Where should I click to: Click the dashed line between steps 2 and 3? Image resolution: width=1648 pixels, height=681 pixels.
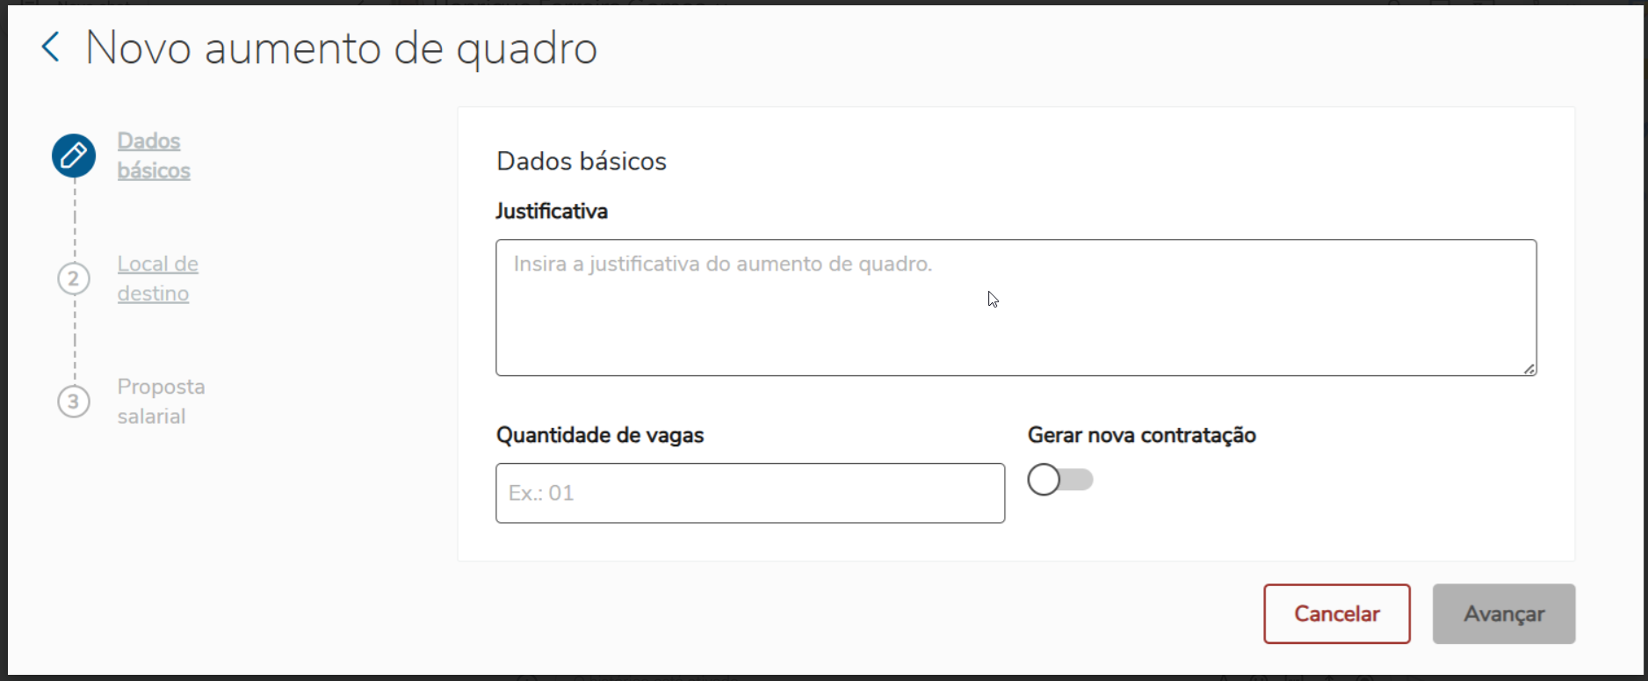pos(75,341)
